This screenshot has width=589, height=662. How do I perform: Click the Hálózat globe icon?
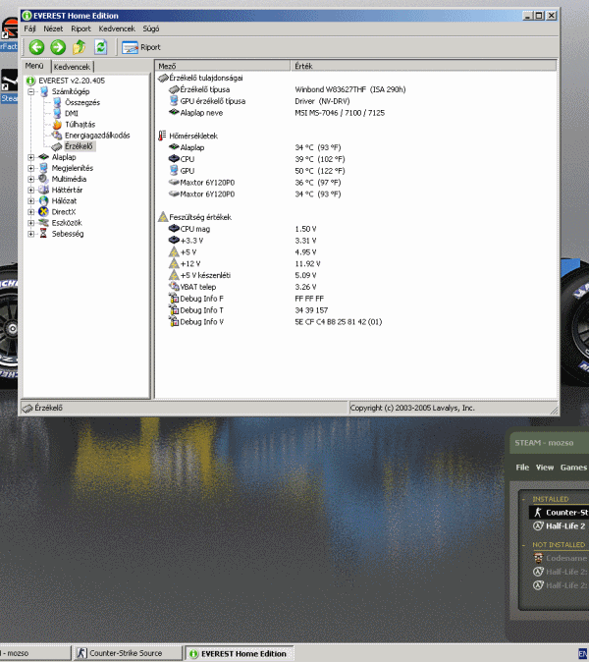point(43,201)
